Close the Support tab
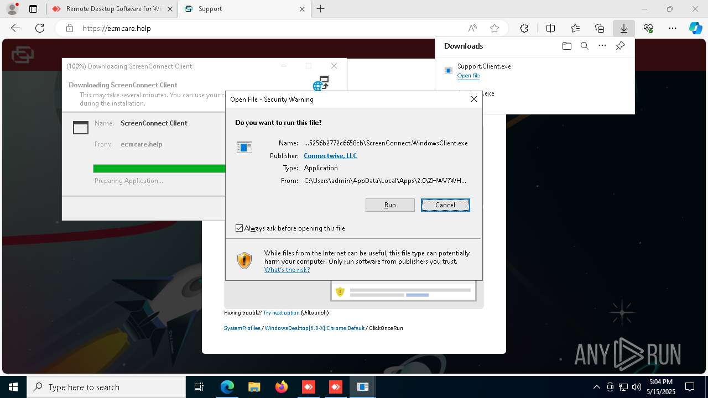This screenshot has height=398, width=708. coord(302,9)
